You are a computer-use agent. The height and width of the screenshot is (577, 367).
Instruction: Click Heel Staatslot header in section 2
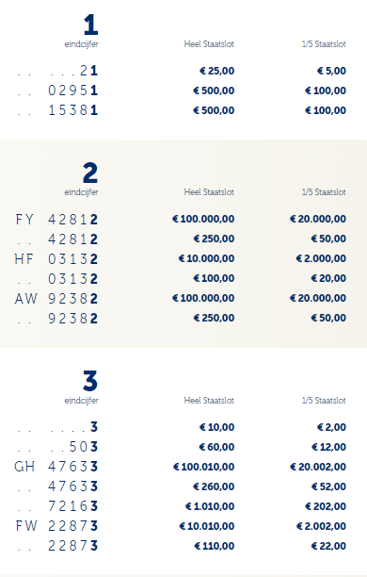[x=209, y=192]
